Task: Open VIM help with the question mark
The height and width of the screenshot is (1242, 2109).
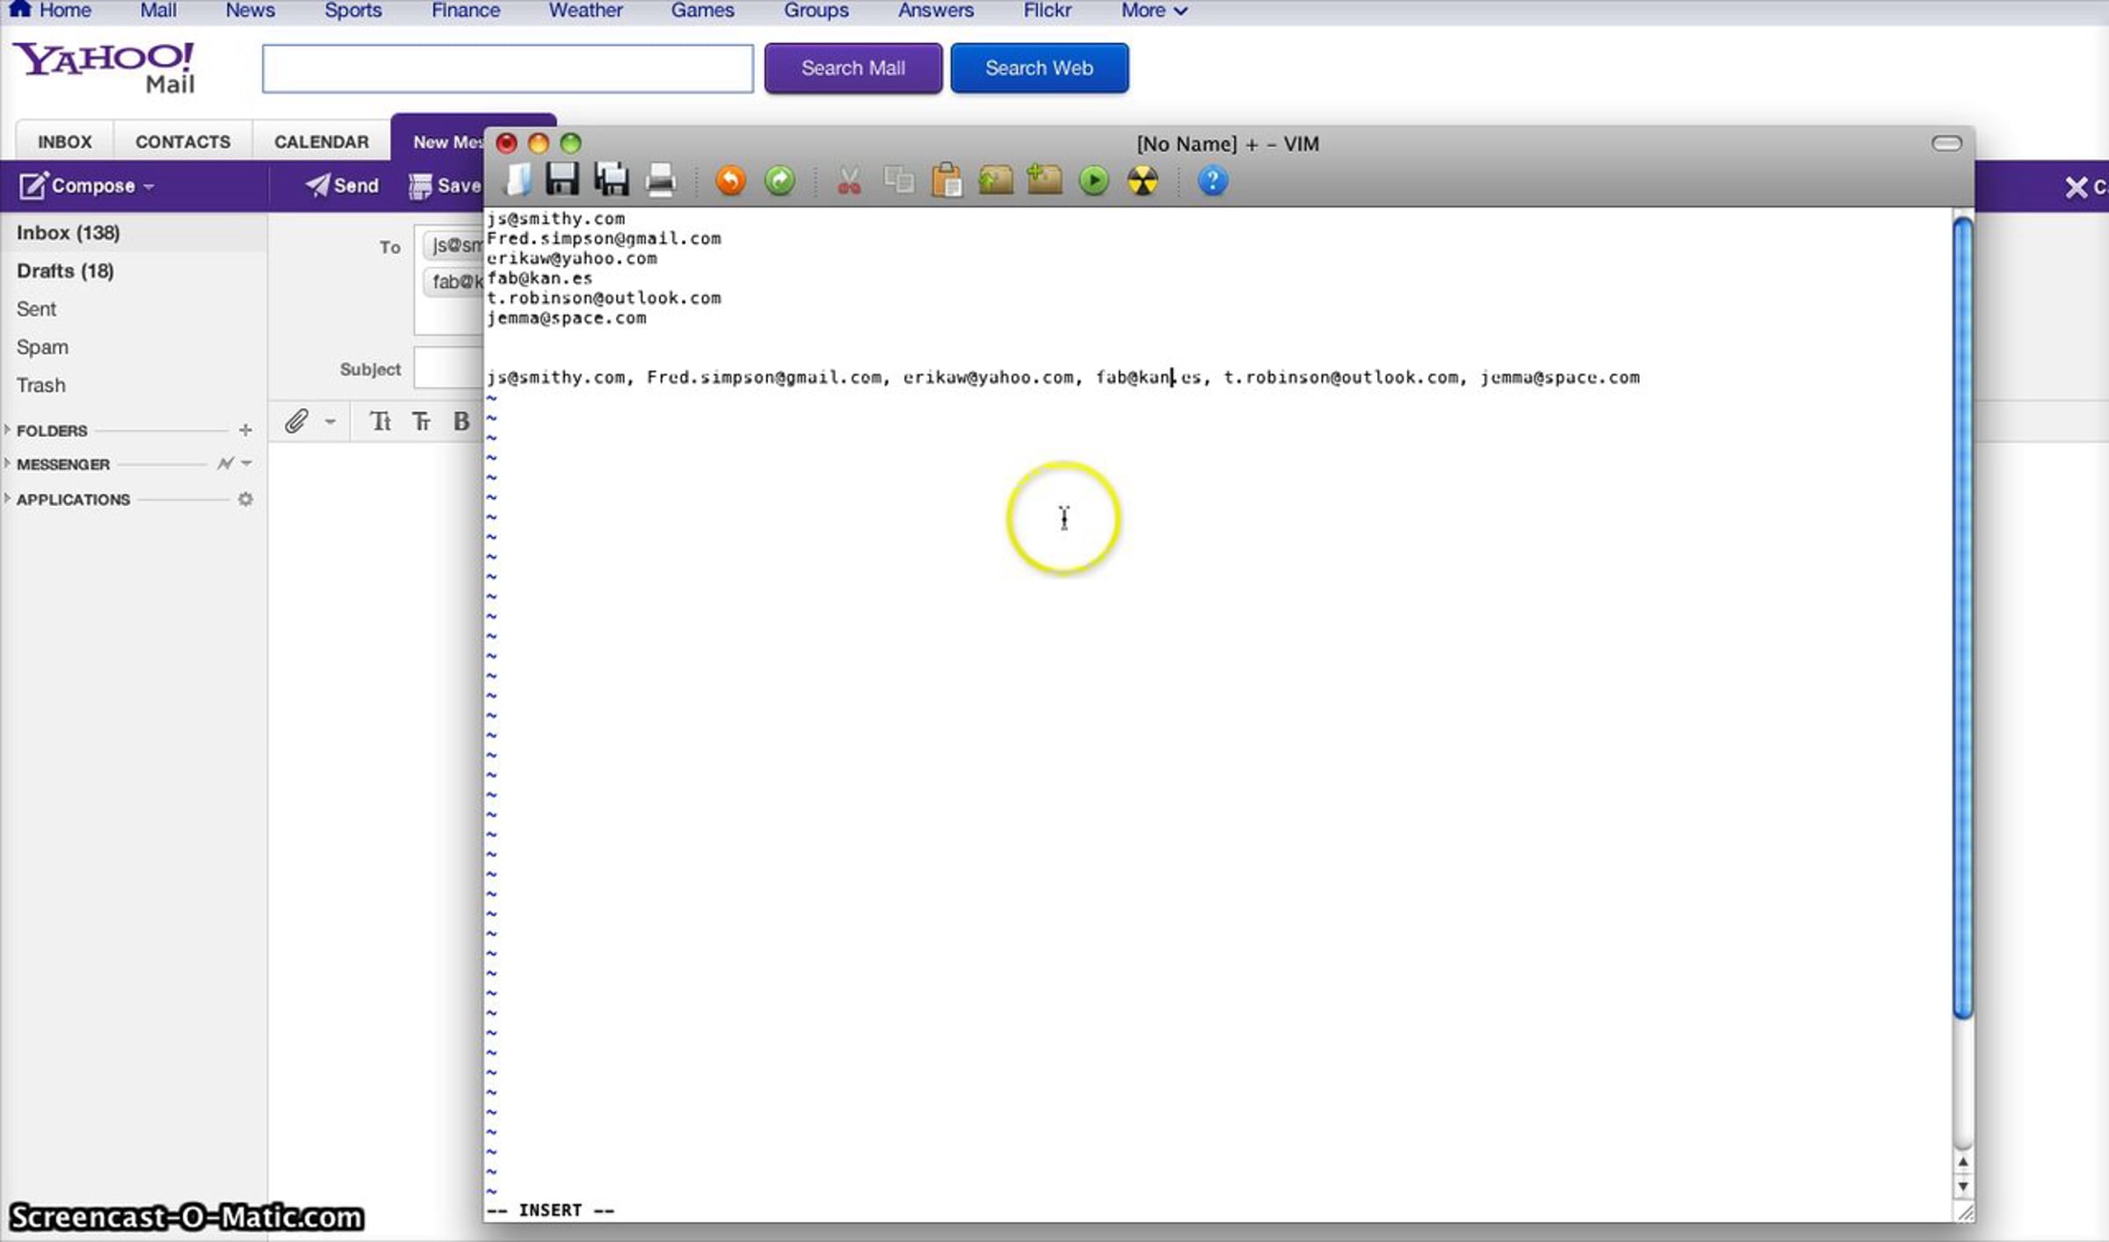Action: (x=1212, y=181)
